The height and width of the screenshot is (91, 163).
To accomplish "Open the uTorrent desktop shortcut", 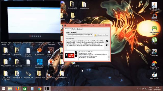I will coord(154,41).
